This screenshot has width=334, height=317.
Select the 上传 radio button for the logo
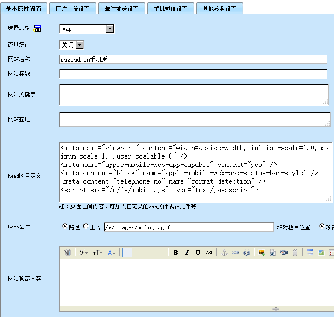85,227
